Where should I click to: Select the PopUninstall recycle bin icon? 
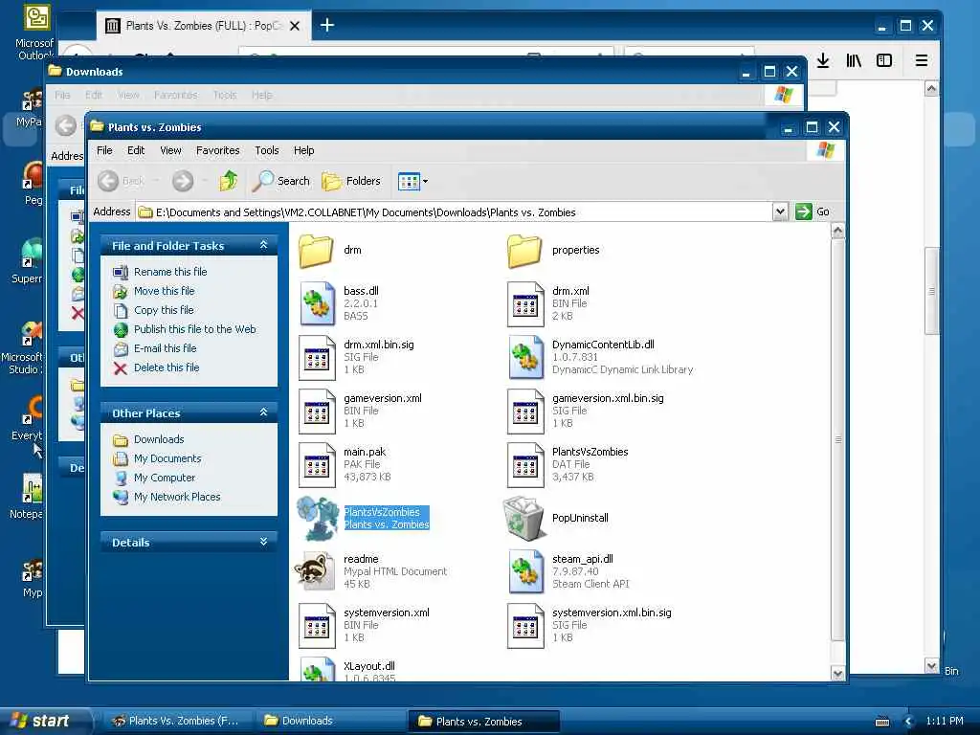524,518
